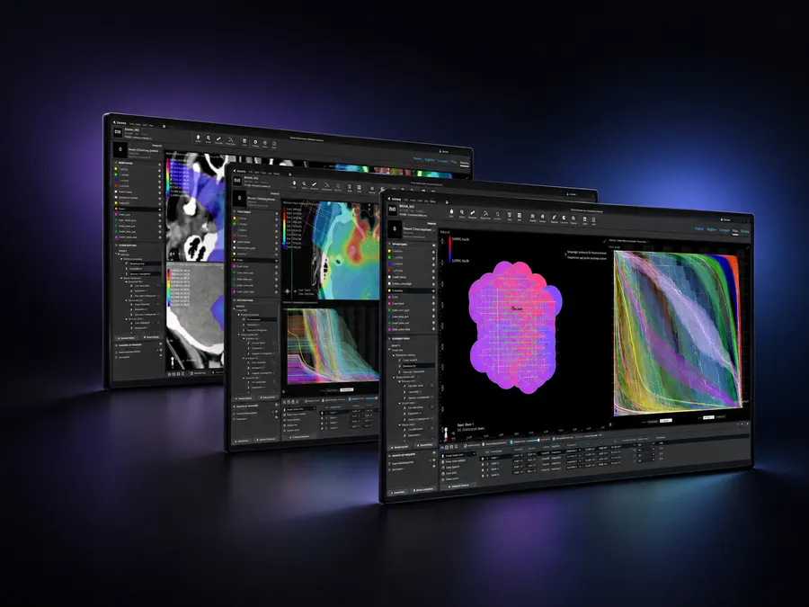Select the magnifier zoom tool in front window toolbar
Viewport: 809px width, 607px height.
462,212
